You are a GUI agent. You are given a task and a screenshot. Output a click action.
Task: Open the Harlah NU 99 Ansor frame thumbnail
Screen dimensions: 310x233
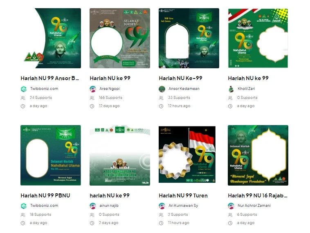[51, 38]
